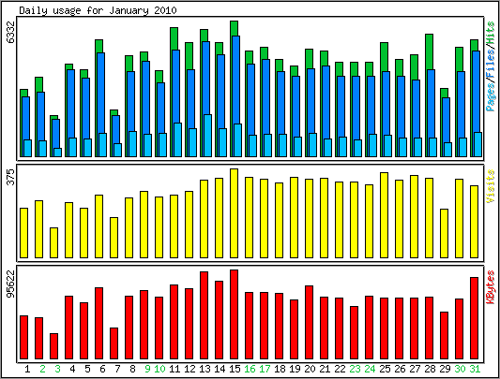
Task: Select green day label 2
Action: pos(42,369)
